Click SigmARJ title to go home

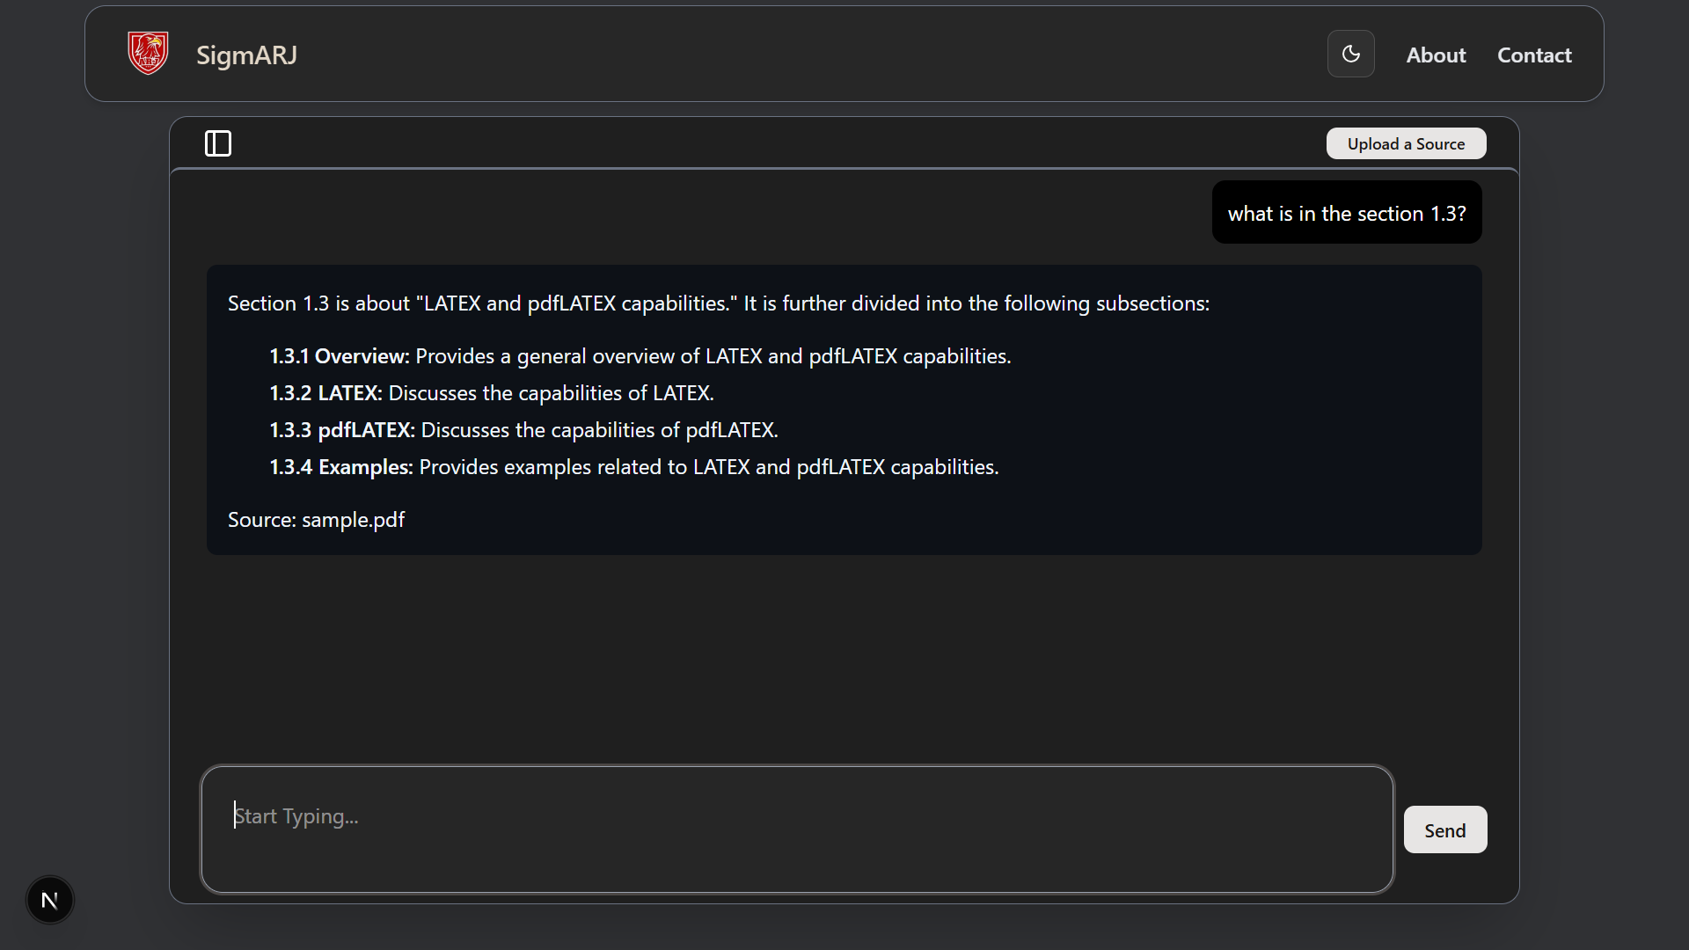click(x=245, y=55)
